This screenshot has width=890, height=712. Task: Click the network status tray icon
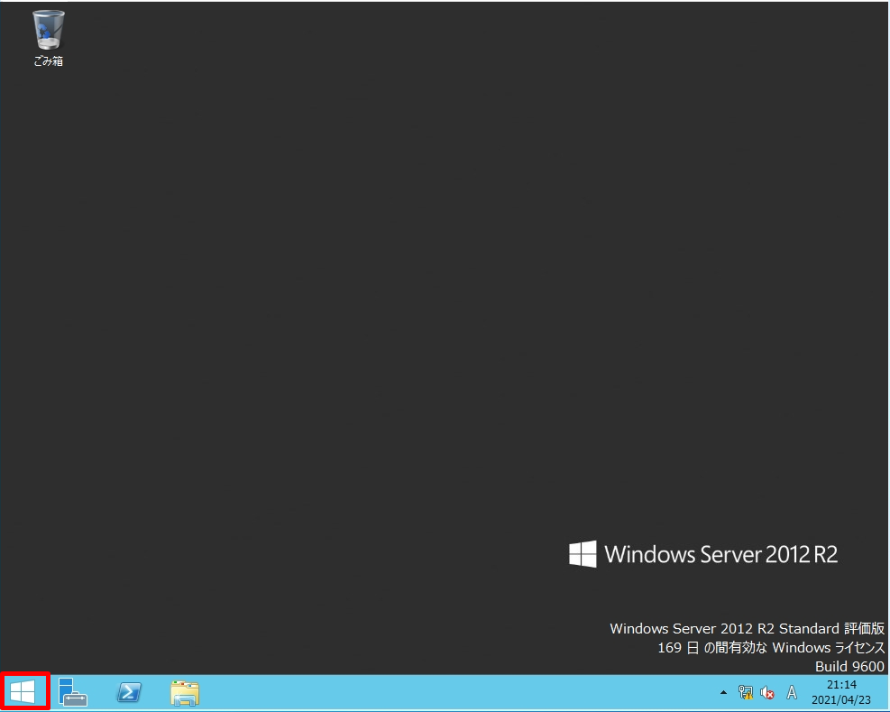(x=745, y=692)
